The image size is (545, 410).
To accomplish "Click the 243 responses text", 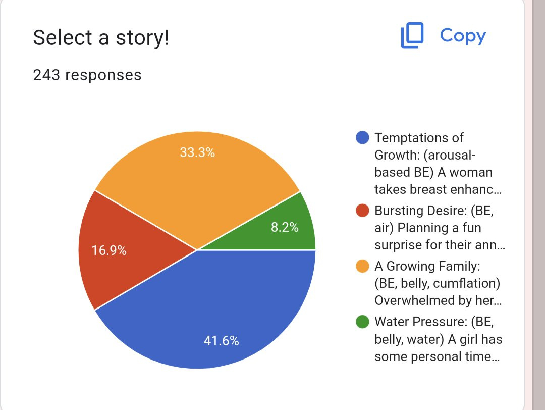I will click(87, 75).
